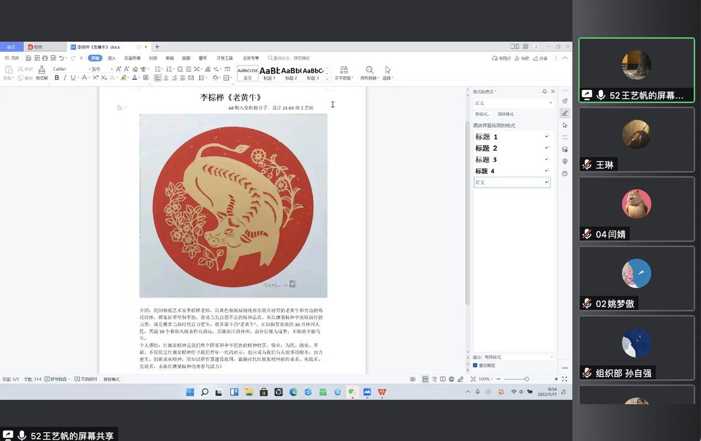
Task: Toggle the 显示预览 checkbox
Action: pyautogui.click(x=475, y=365)
